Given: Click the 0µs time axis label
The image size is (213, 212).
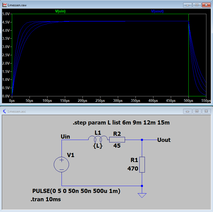Looking at the screenshot, I should (12, 101).
